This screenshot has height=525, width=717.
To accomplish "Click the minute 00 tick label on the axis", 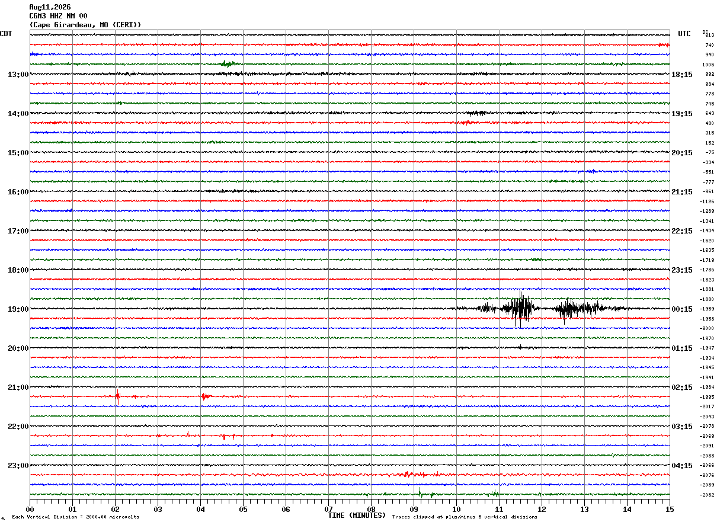I will [30, 509].
